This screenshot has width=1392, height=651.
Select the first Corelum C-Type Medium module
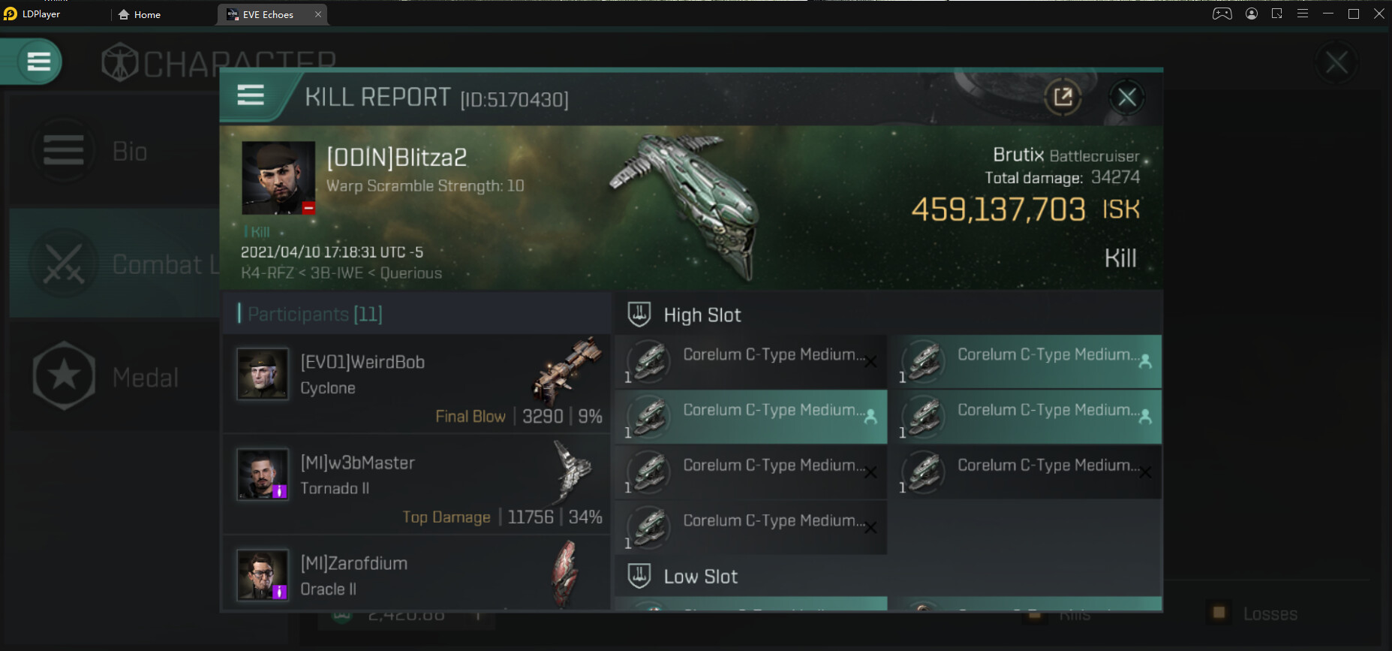[x=750, y=361]
